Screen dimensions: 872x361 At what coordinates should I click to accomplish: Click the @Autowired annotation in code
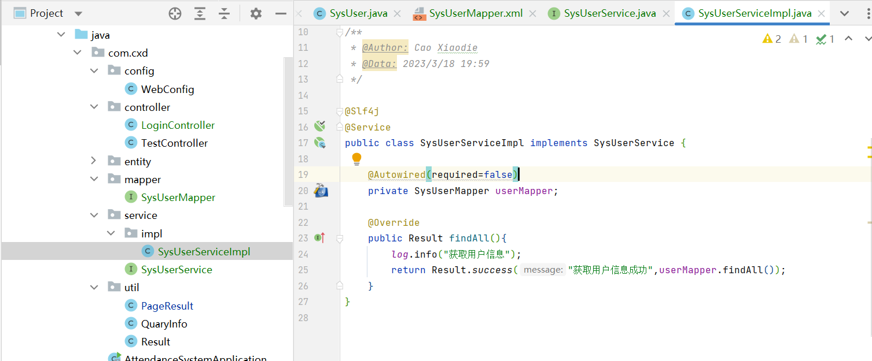click(397, 174)
